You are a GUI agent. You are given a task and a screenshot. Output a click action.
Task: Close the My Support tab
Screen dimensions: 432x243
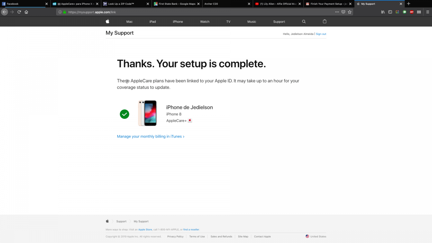(x=401, y=4)
